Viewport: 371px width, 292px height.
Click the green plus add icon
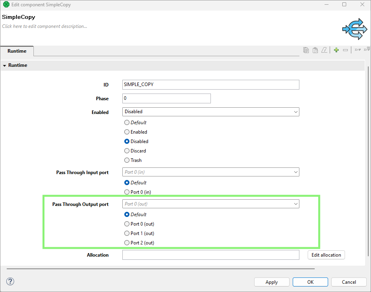pyautogui.click(x=336, y=50)
